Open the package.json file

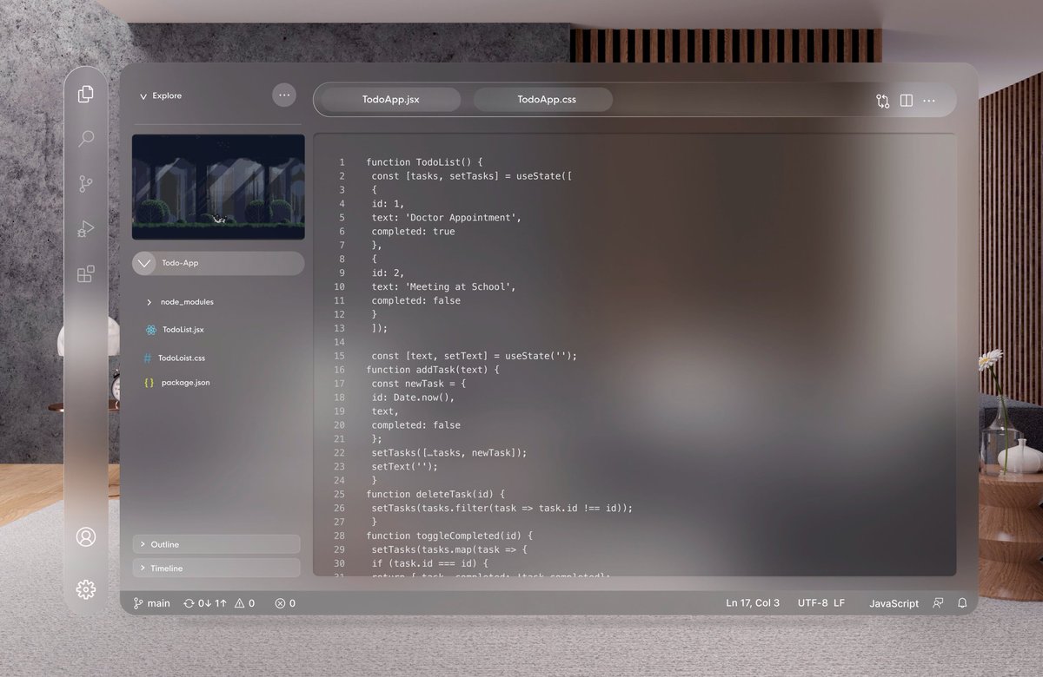(185, 382)
